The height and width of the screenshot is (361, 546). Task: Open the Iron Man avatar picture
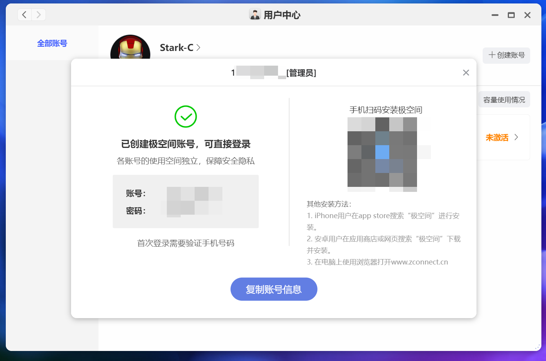coord(130,47)
